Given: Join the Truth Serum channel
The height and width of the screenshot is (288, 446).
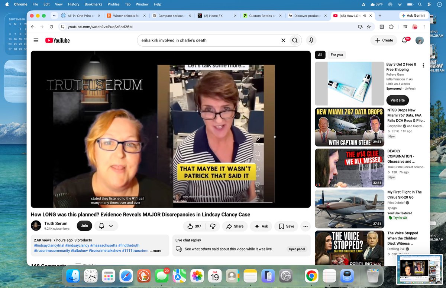Looking at the screenshot, I should coord(84,226).
